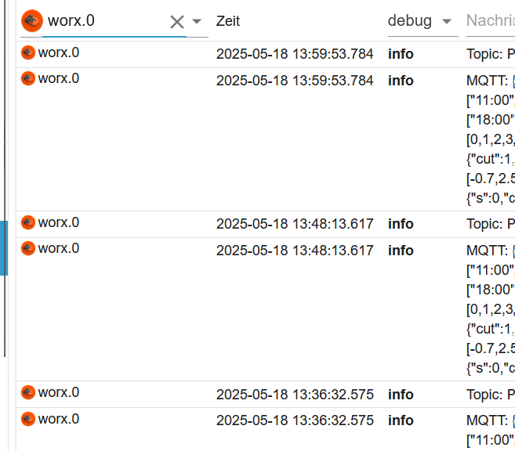The height and width of the screenshot is (451, 515).
Task: Click the worx icon on 13:48:13.617 MQTT row
Action: tap(28, 248)
